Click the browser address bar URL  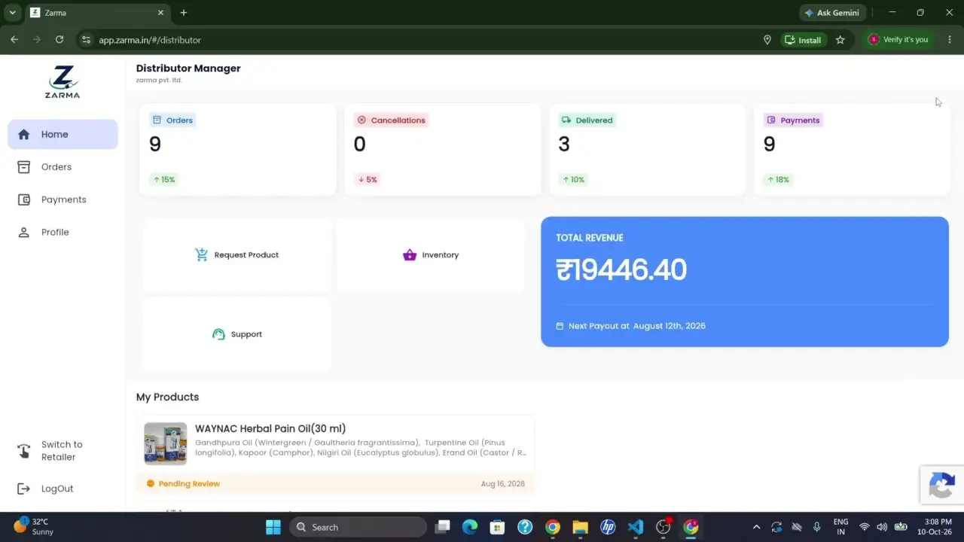(x=150, y=40)
